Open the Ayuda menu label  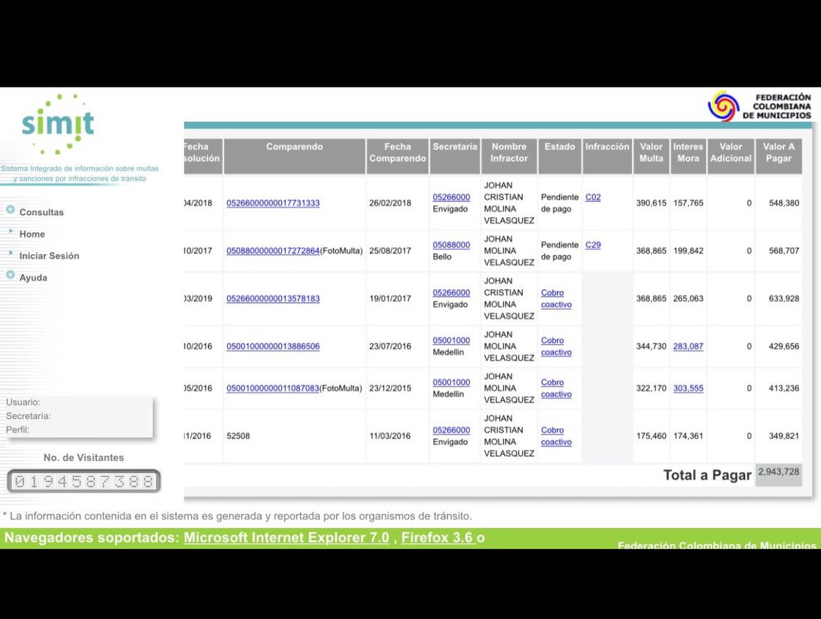tap(34, 278)
